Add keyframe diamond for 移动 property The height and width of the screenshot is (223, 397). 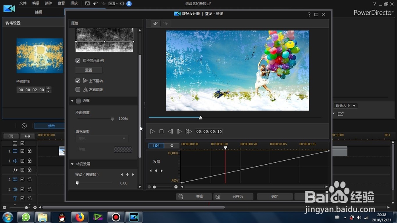[127, 175]
